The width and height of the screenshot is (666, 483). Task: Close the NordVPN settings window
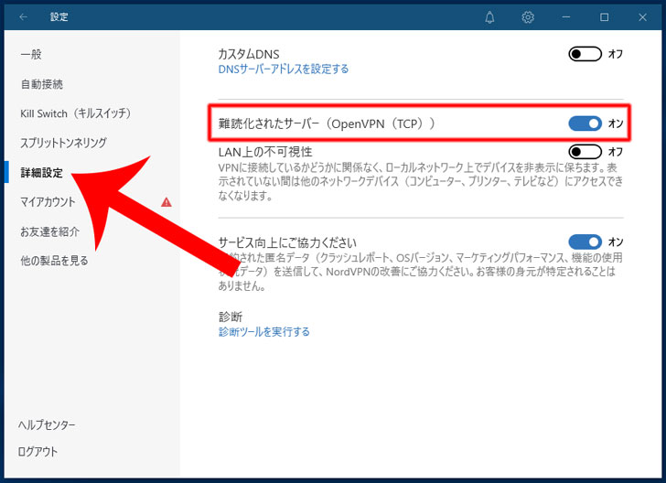coord(642,17)
